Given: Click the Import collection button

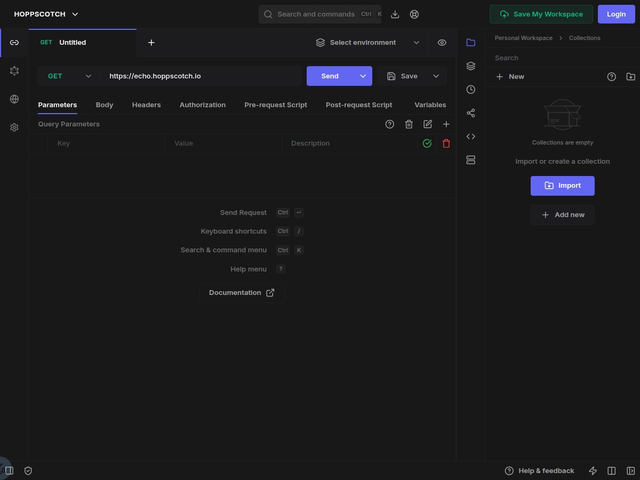Looking at the screenshot, I should point(562,186).
